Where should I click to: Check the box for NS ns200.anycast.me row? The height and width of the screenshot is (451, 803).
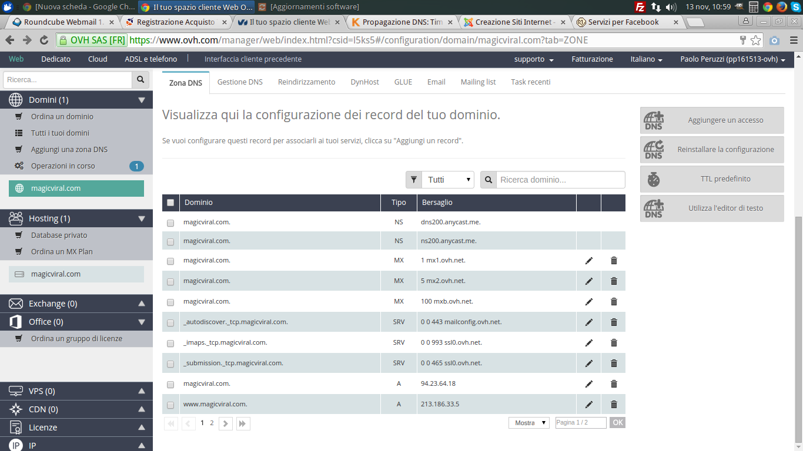coord(170,242)
